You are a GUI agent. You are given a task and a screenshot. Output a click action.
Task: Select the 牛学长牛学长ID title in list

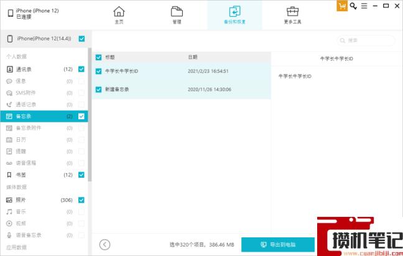pos(121,71)
